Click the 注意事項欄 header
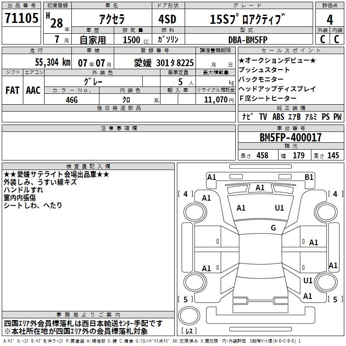Image resolution: width=346 pixels, height=346 pixels. click(x=119, y=128)
